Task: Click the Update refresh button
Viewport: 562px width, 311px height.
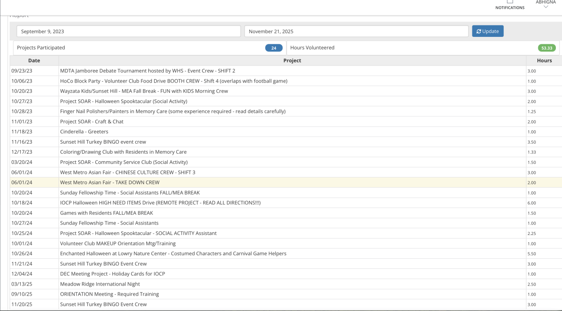Action: (x=487, y=31)
